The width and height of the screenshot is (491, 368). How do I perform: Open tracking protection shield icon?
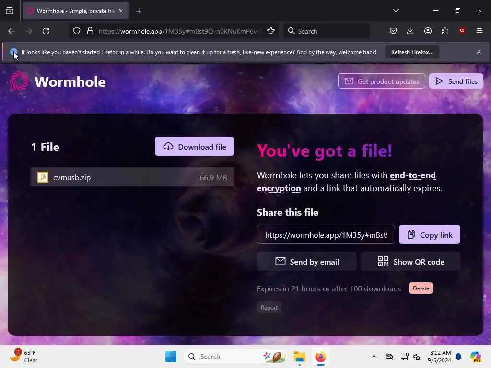coord(77,31)
